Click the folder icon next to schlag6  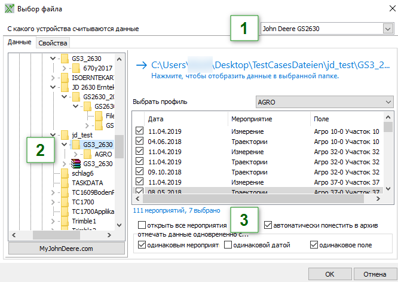point(65,173)
